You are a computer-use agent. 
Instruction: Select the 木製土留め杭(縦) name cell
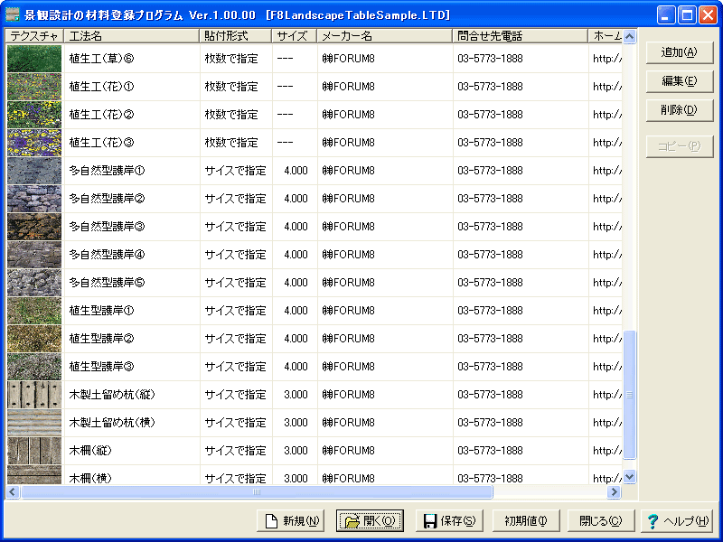[132, 395]
